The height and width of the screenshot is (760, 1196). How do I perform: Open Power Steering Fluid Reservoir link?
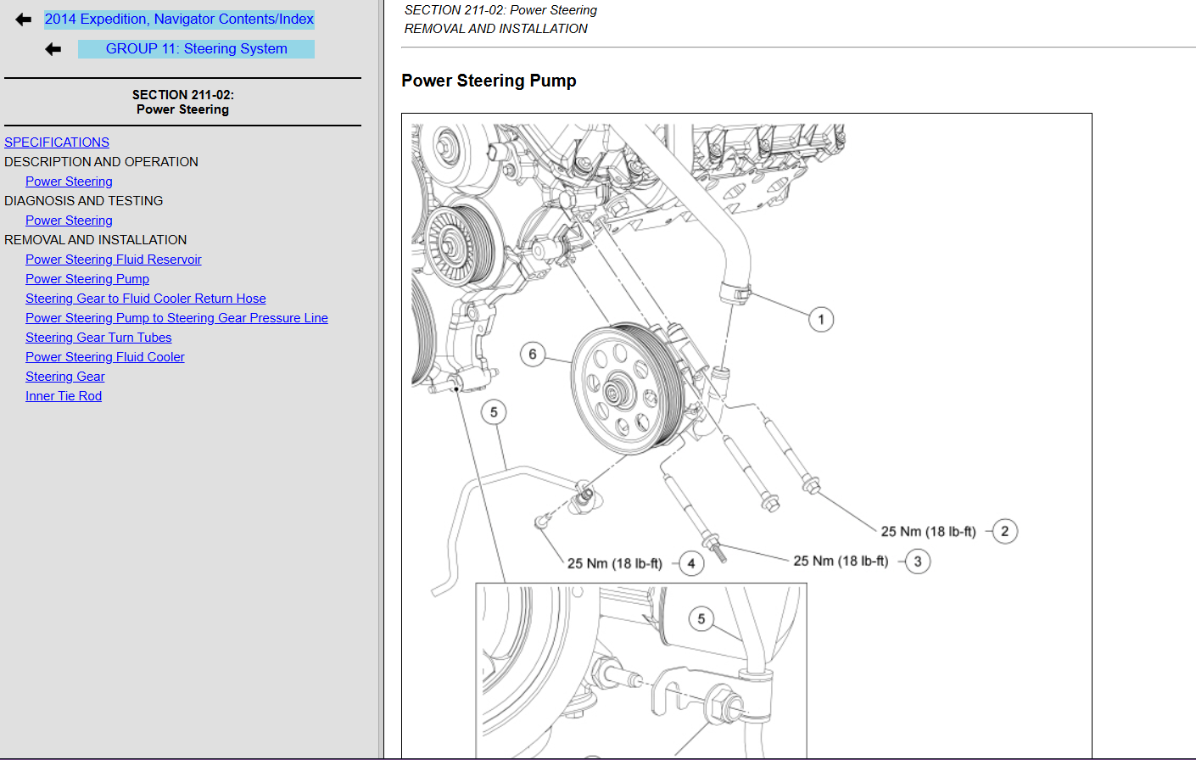click(114, 260)
